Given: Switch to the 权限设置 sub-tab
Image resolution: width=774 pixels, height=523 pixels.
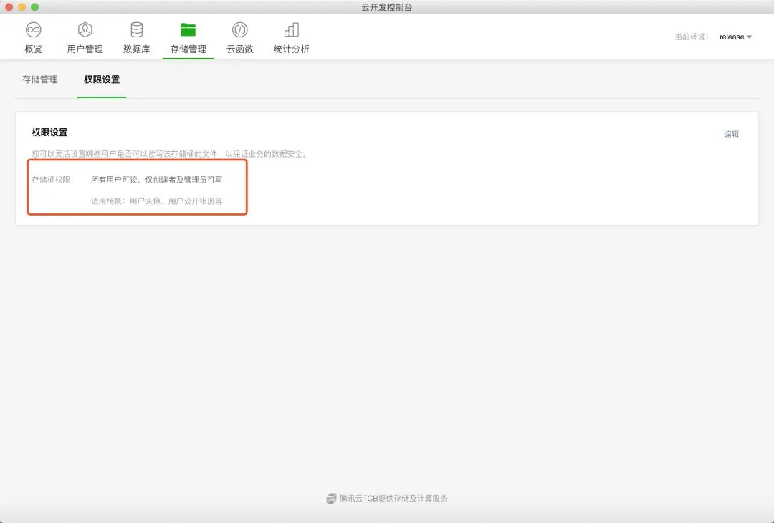Looking at the screenshot, I should pyautogui.click(x=102, y=80).
